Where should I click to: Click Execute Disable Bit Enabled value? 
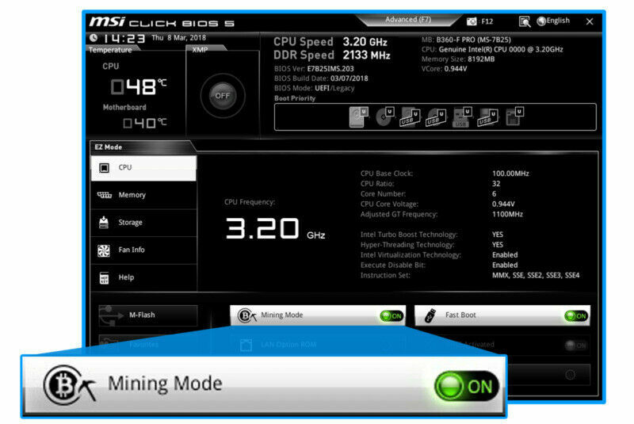(x=505, y=265)
